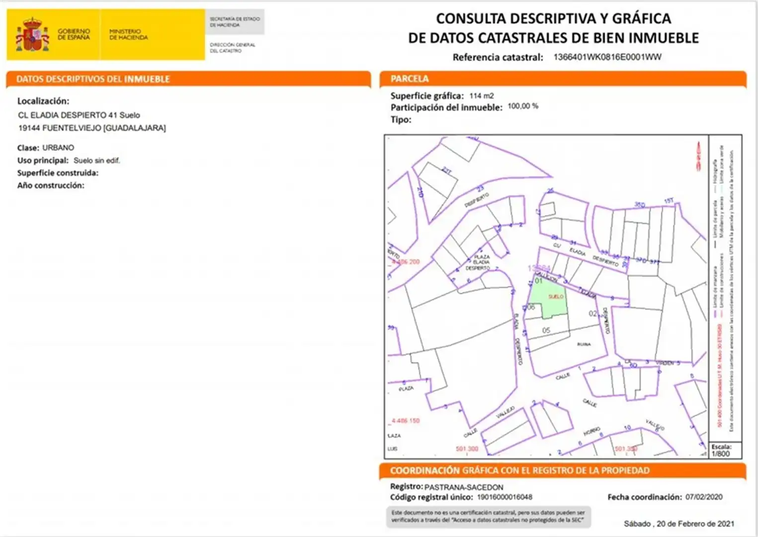Click the Spanish coat of arms emblem

click(33, 34)
